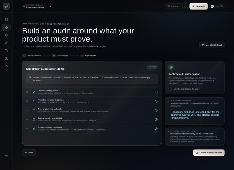Click the Repository evidence is fetched text
This screenshot has height=170, width=234.
[x=195, y=115]
